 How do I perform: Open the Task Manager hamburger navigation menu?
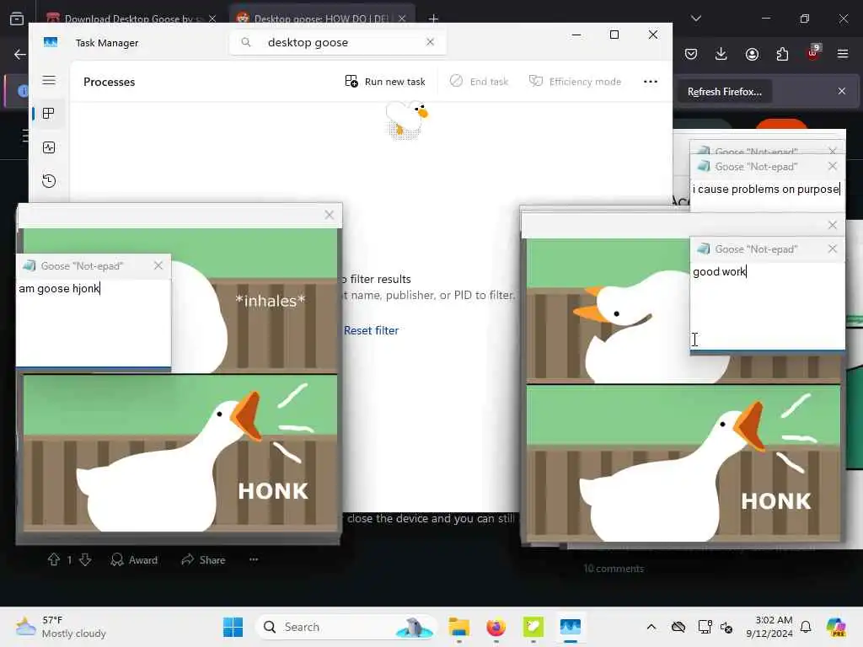point(49,80)
